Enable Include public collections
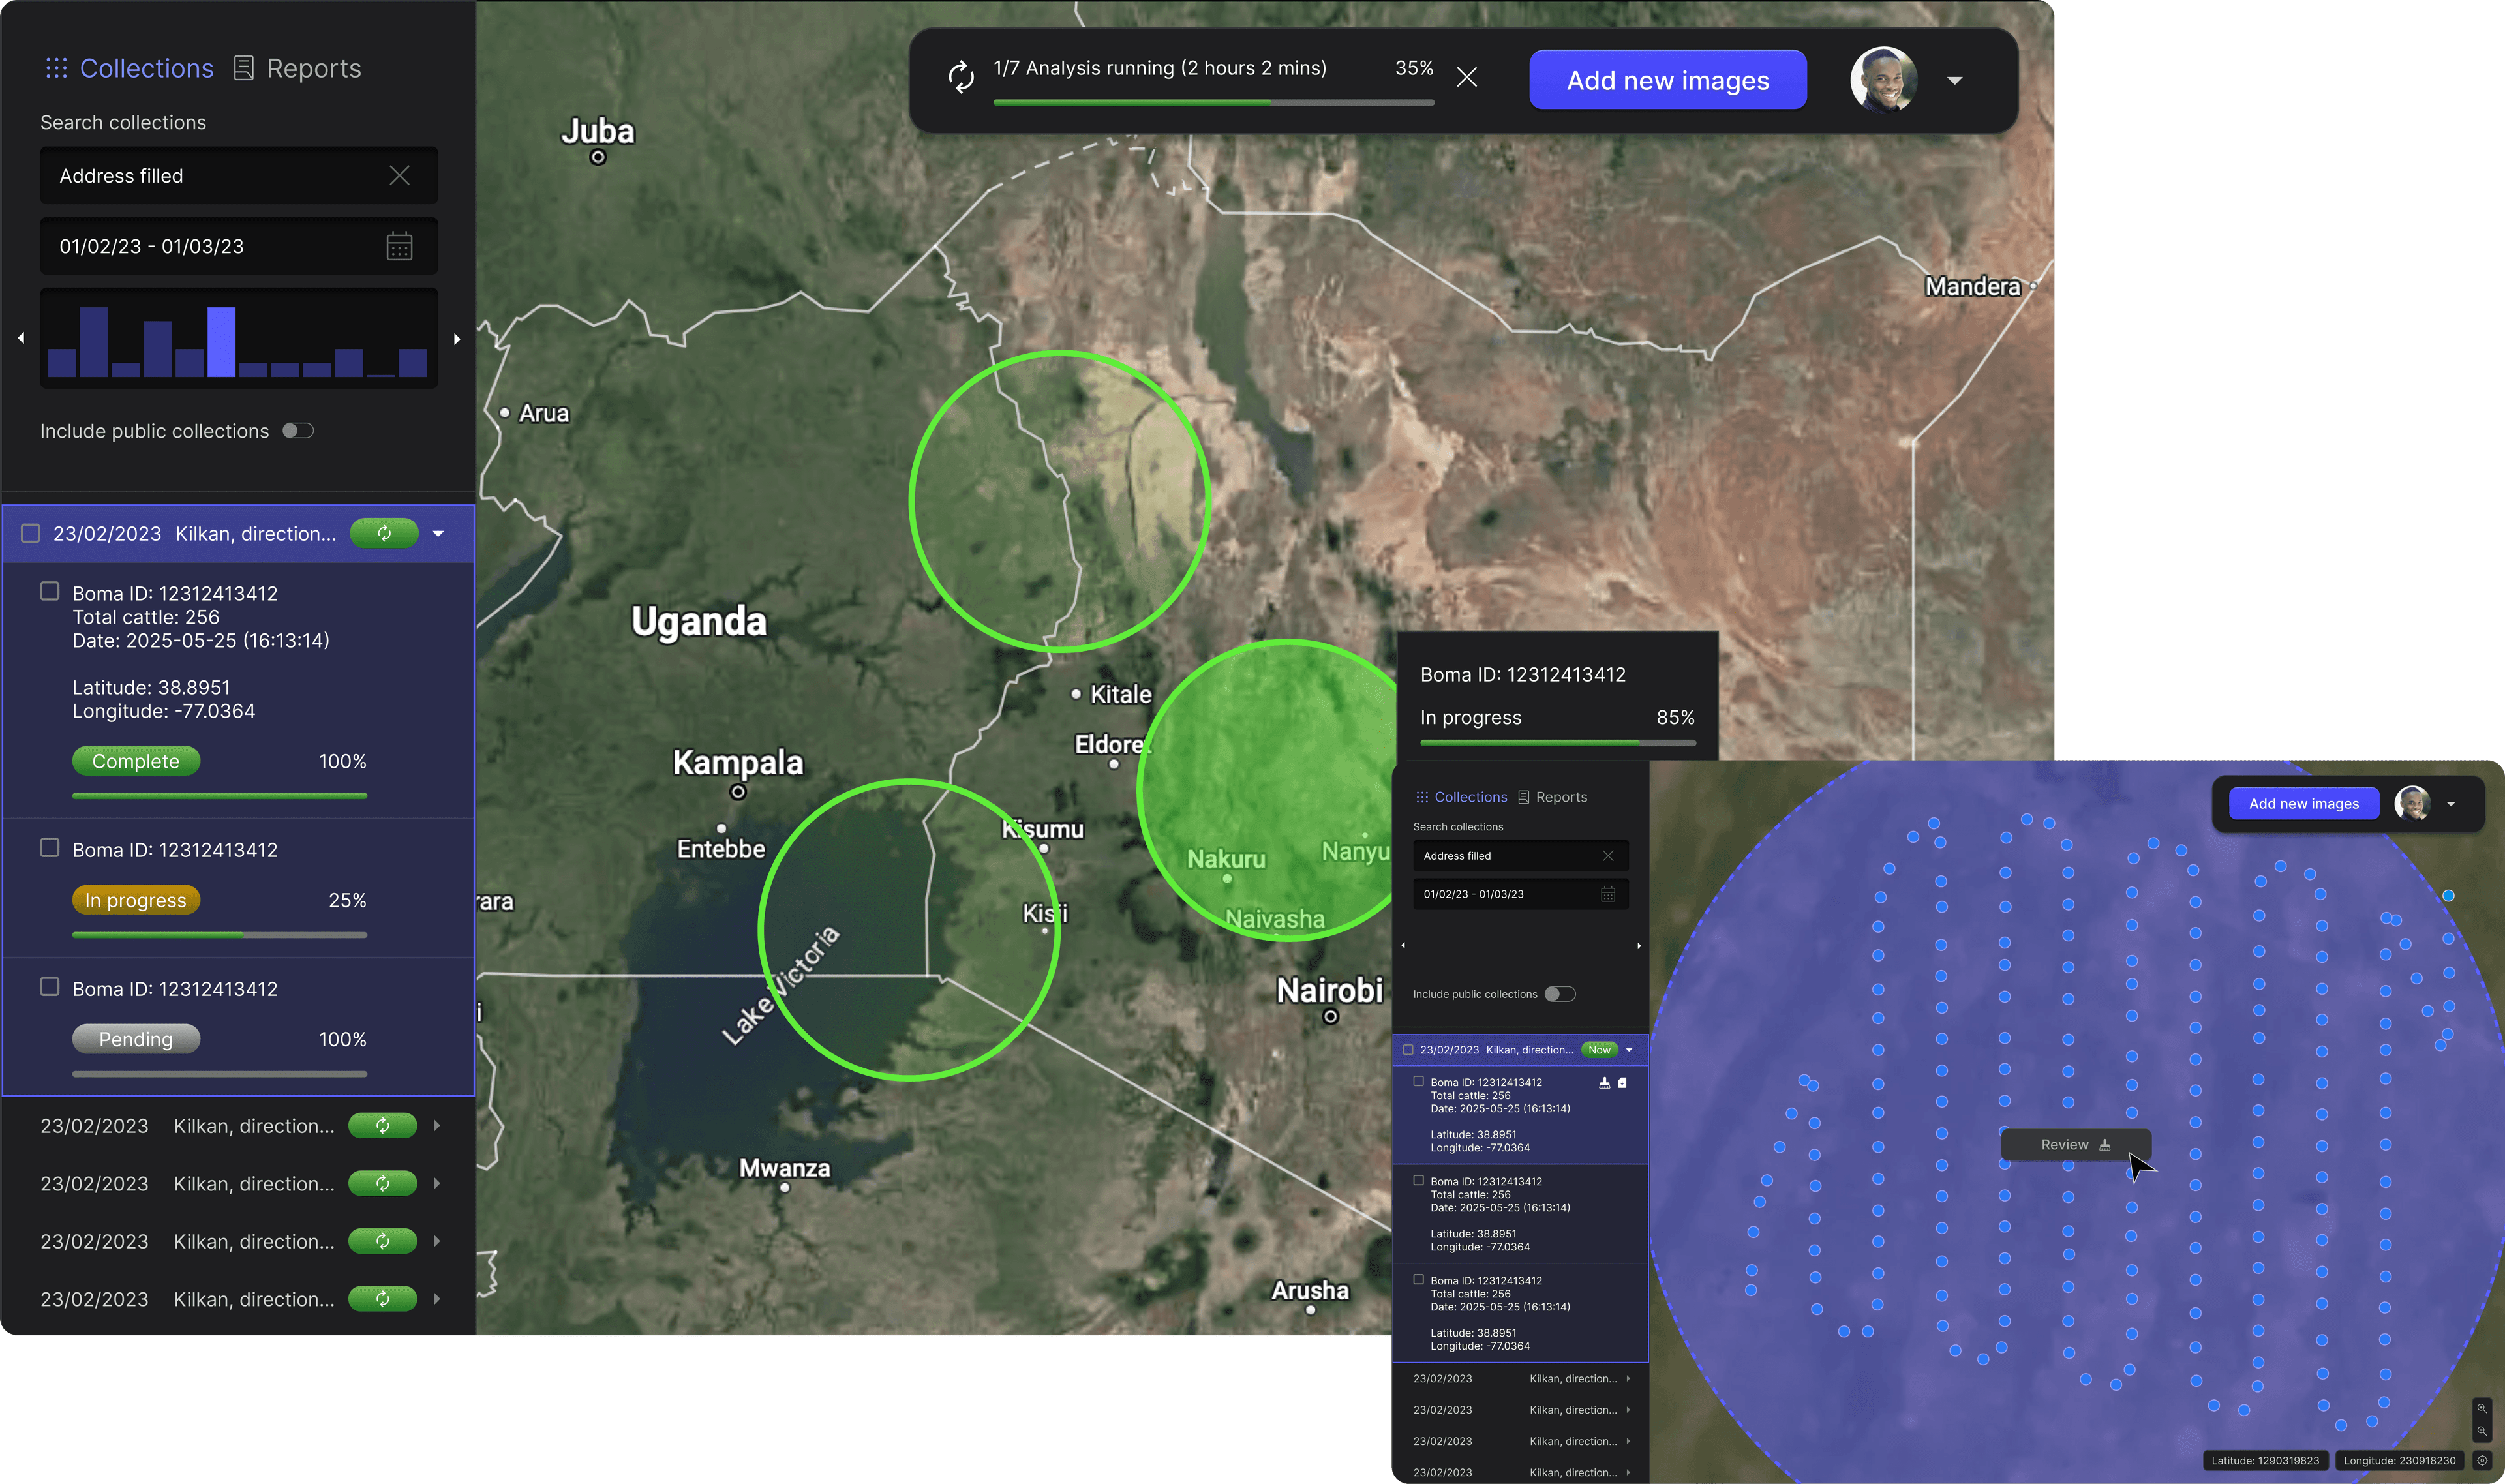 [297, 430]
